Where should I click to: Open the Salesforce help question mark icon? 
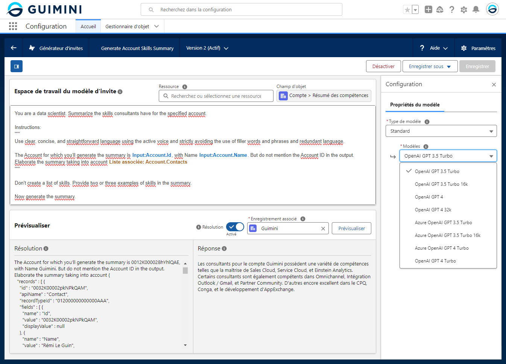click(452, 9)
